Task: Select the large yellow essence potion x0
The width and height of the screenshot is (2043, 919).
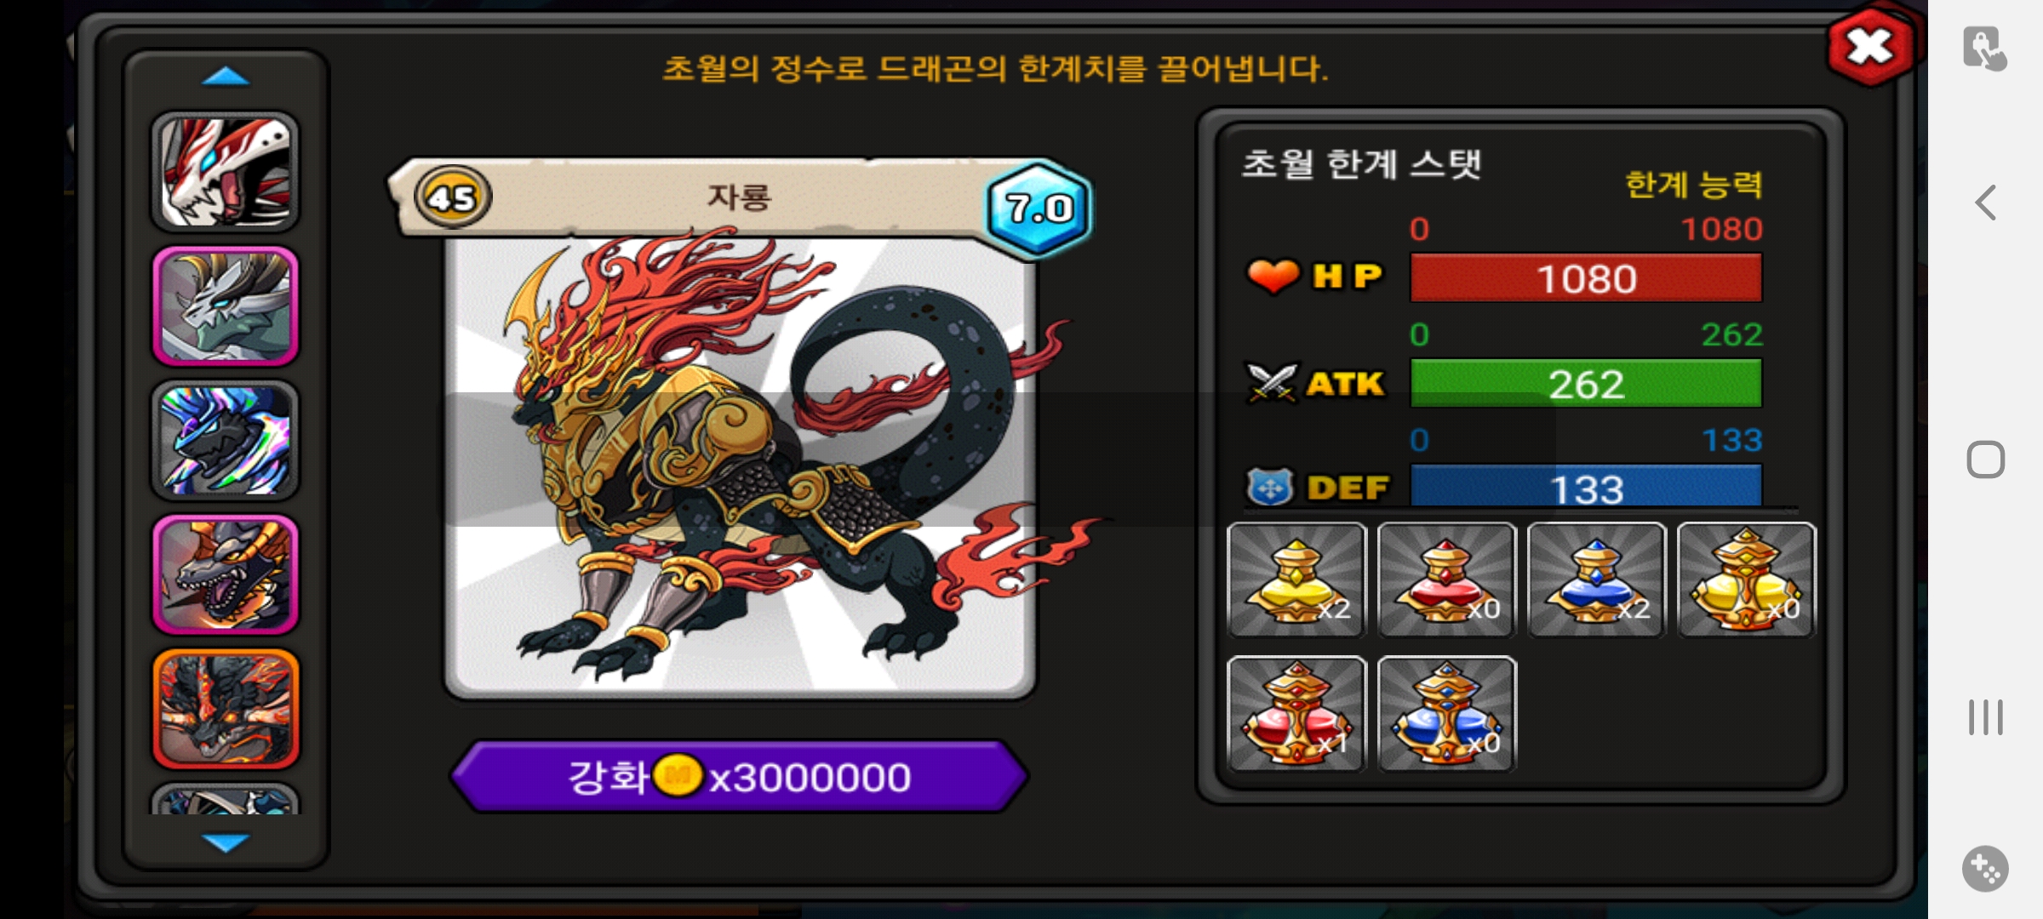Action: (x=1746, y=579)
